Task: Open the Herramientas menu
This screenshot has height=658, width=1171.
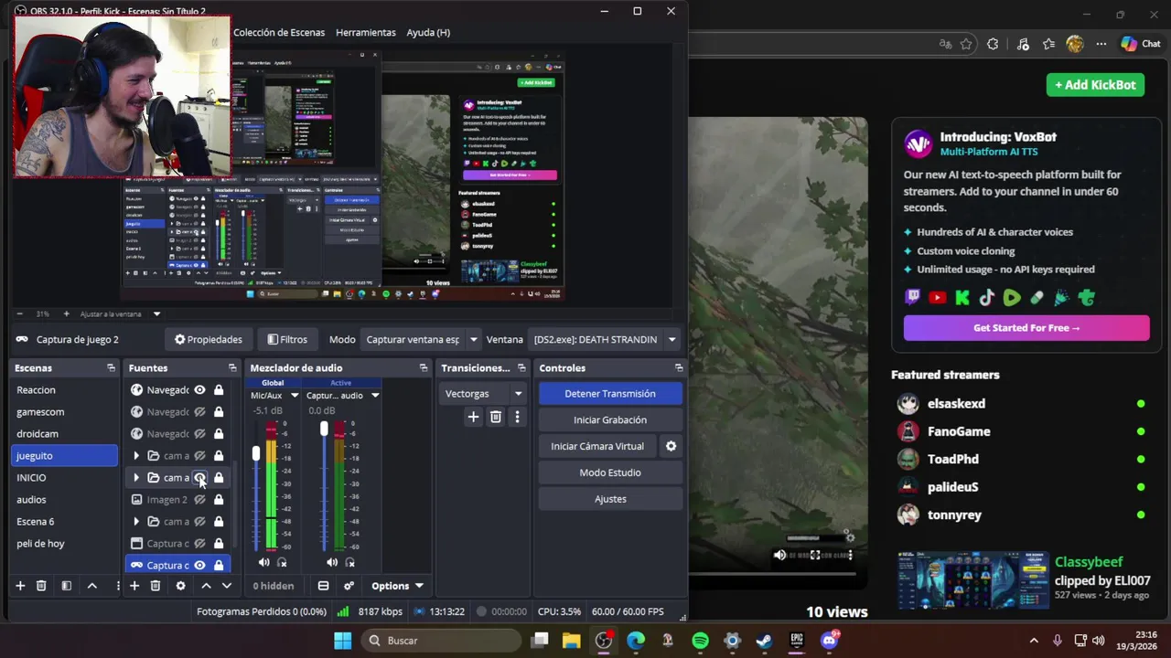Action: click(366, 32)
